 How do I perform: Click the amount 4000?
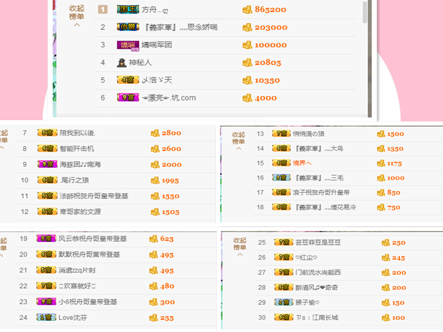coord(266,98)
